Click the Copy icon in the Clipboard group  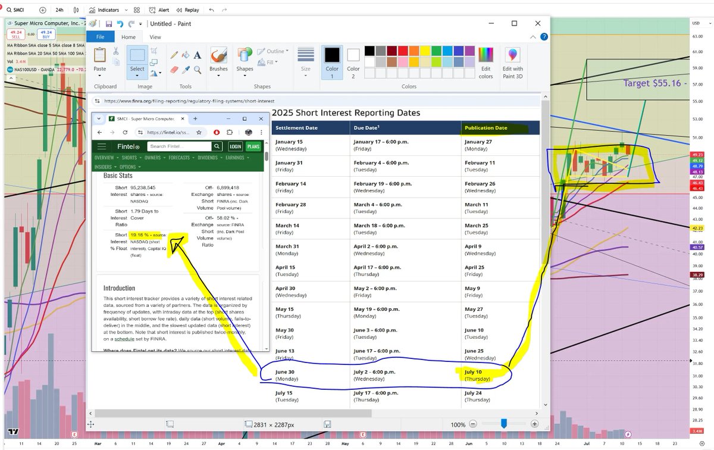point(115,62)
